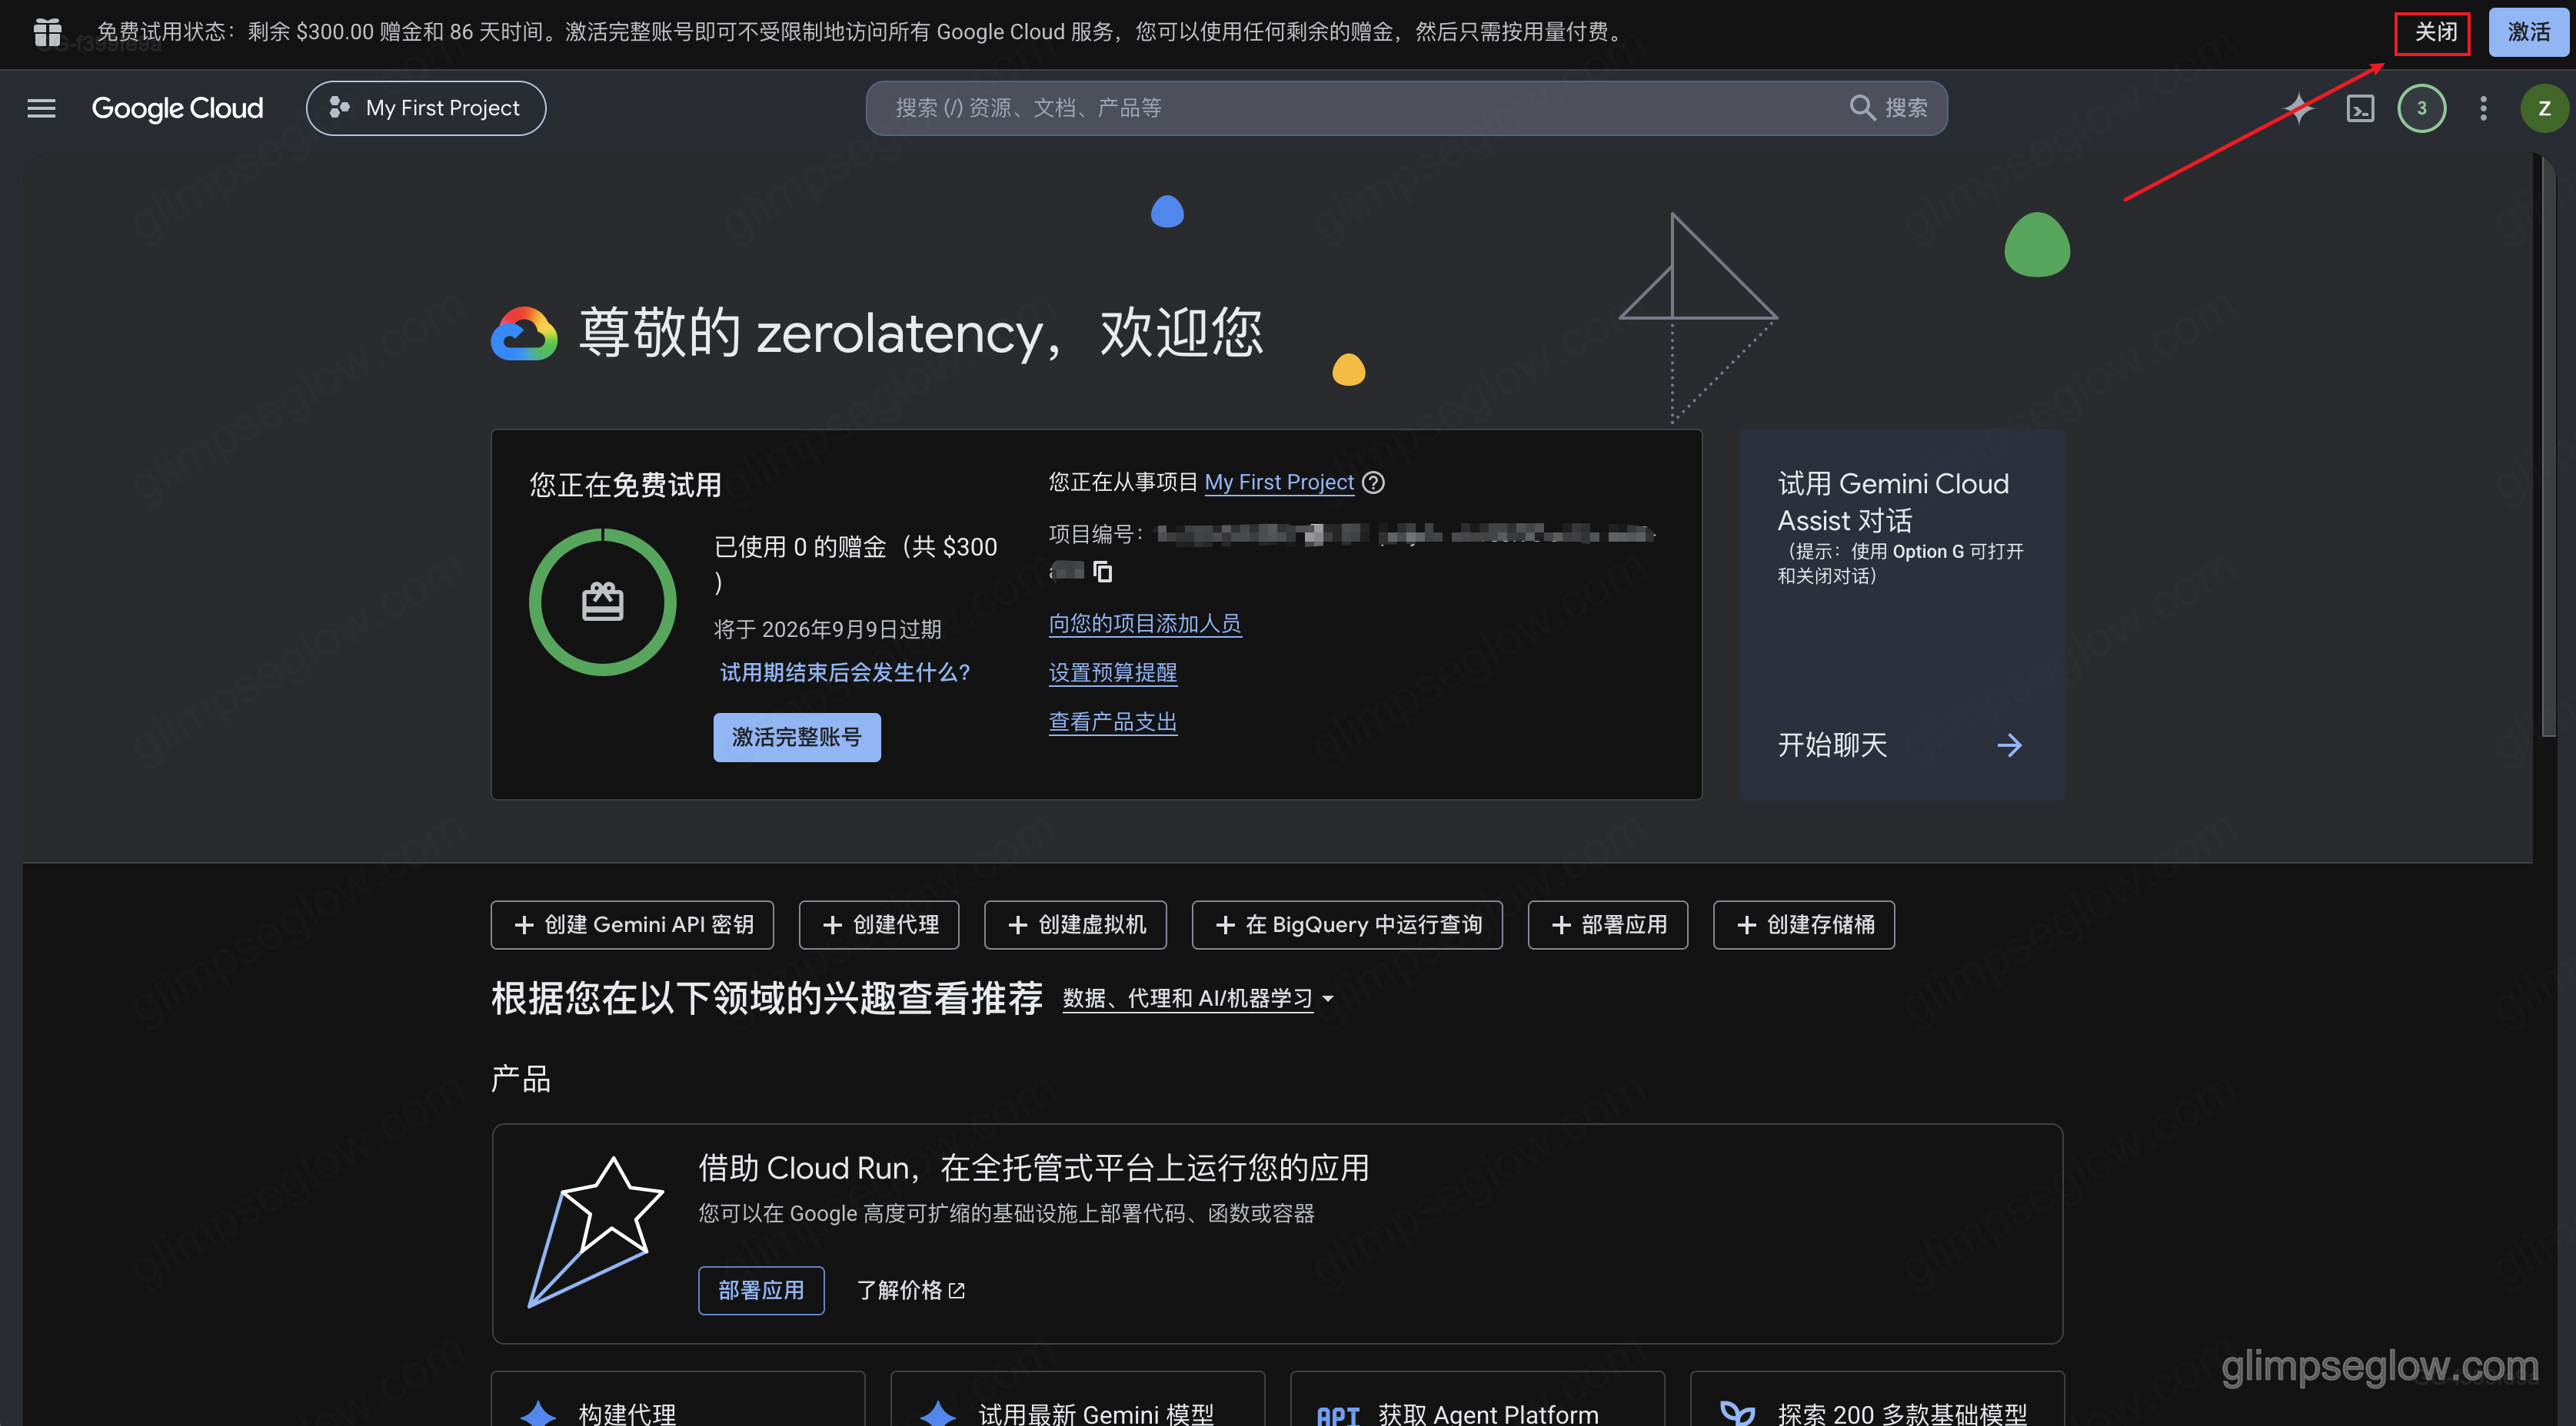Open 设置预算提醒 link
Screen dimensions: 2576x1426
pyautogui.click(x=1113, y=672)
